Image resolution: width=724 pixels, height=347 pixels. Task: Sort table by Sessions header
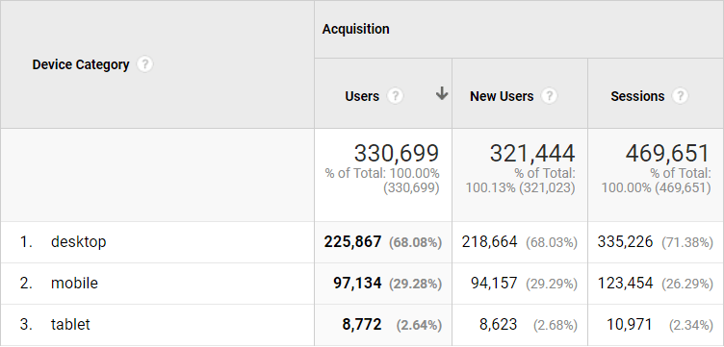click(637, 96)
